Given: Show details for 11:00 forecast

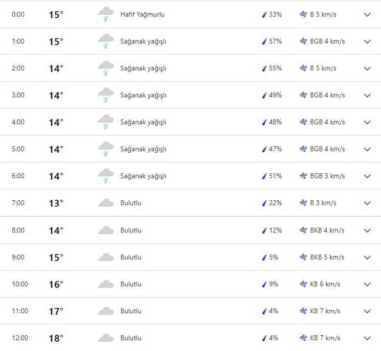Looking at the screenshot, I should (367, 311).
